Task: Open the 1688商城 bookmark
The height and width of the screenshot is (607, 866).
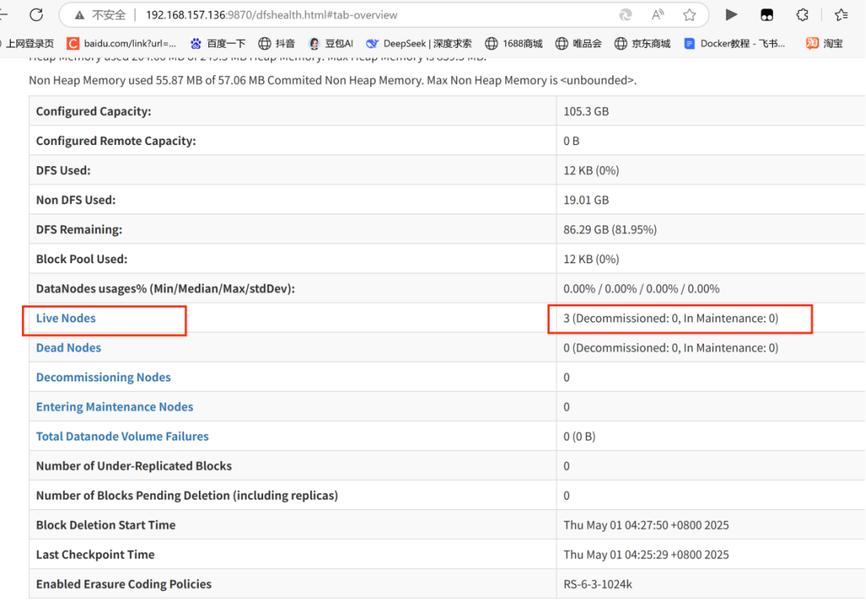Action: pos(514,44)
